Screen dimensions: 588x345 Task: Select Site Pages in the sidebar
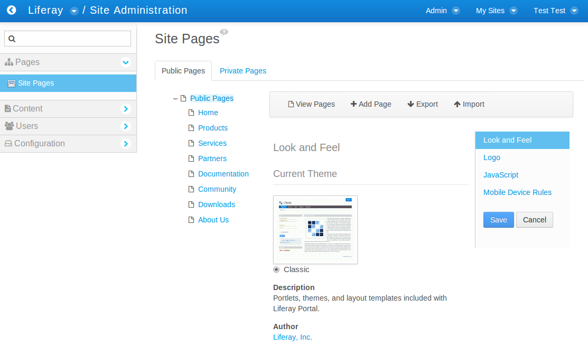point(68,83)
